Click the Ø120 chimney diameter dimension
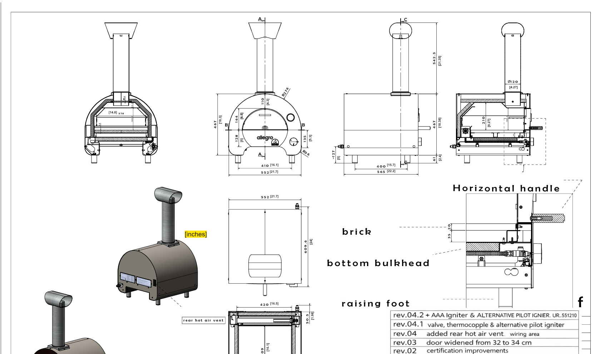Viewport: 600px width, 354px height. [513, 82]
